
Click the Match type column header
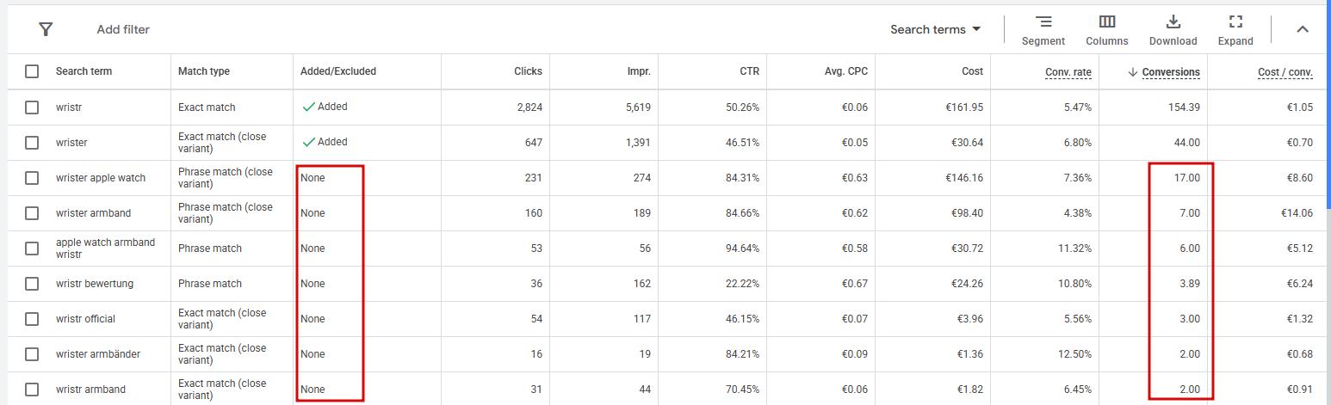(203, 71)
